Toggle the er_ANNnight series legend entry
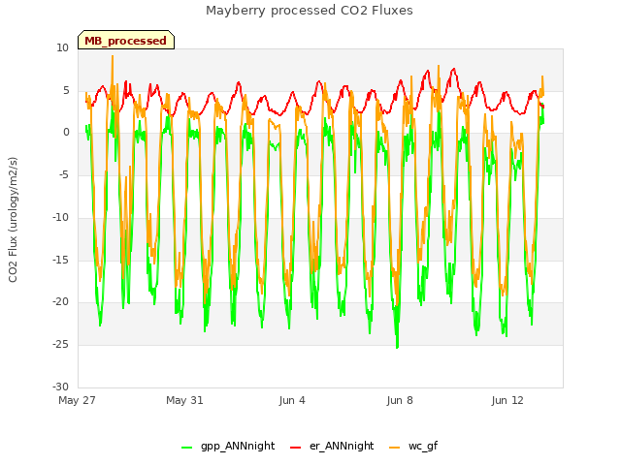The width and height of the screenshot is (621, 465). (x=332, y=446)
